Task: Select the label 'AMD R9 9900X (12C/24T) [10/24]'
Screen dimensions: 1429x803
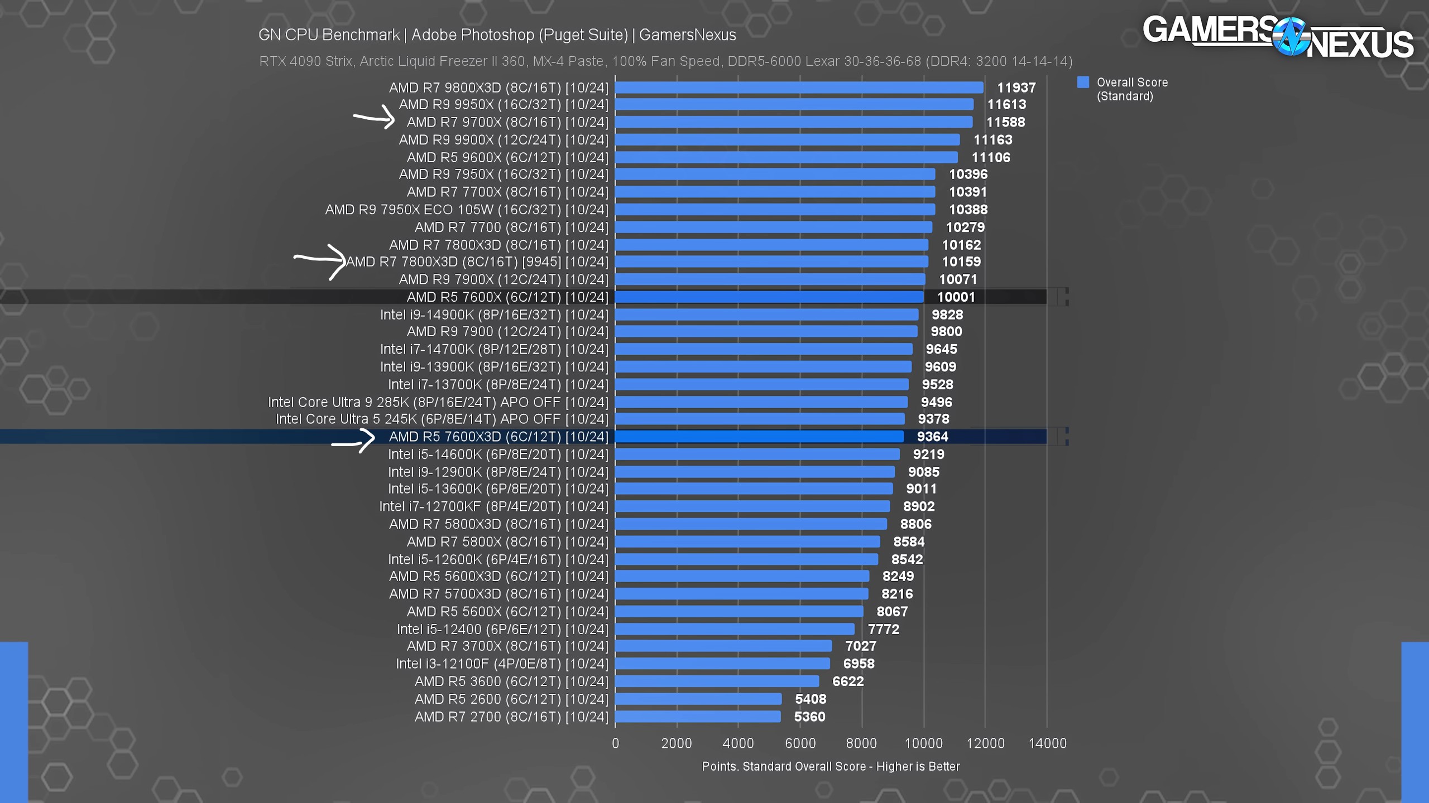Action: [503, 140]
